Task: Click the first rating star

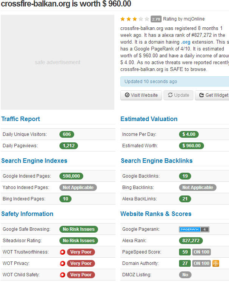Action: pyautogui.click(x=123, y=19)
